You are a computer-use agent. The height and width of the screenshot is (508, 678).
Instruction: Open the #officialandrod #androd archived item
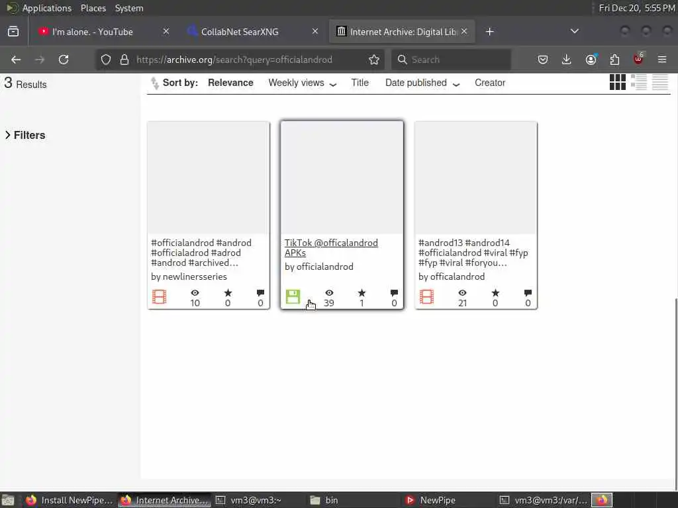pos(201,252)
